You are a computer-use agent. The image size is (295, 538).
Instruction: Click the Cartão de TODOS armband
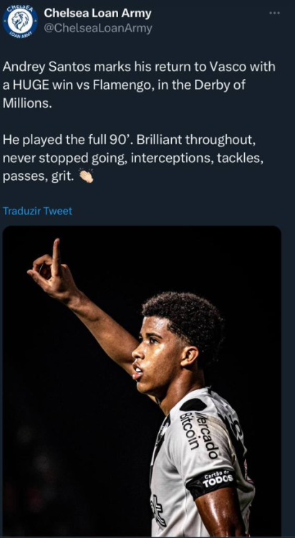213,483
